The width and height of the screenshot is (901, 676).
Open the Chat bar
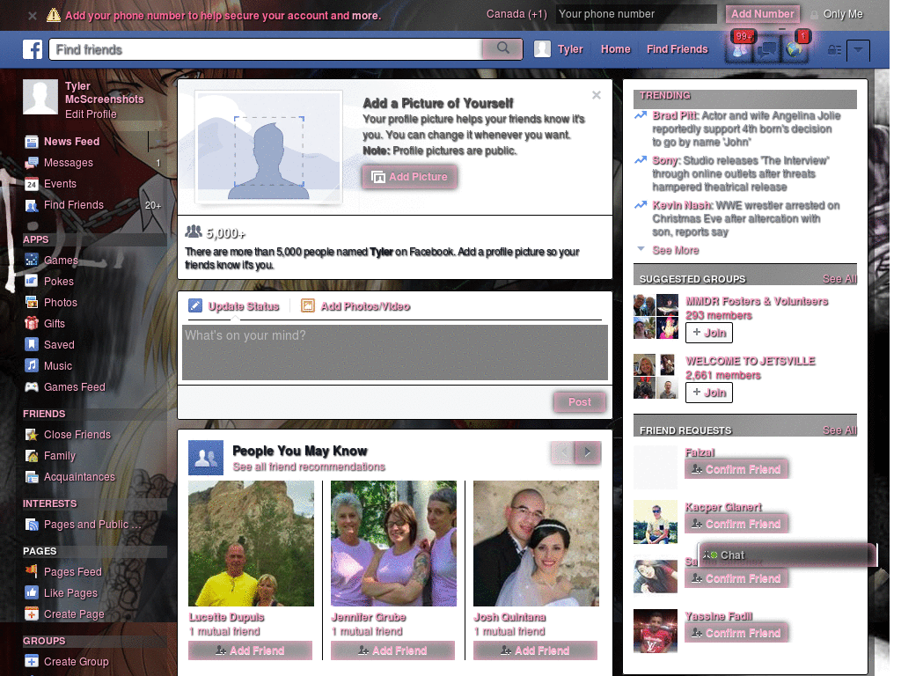click(x=787, y=555)
